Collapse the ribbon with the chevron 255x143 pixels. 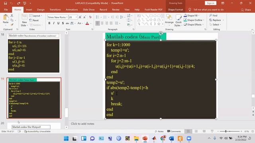click(x=252, y=29)
